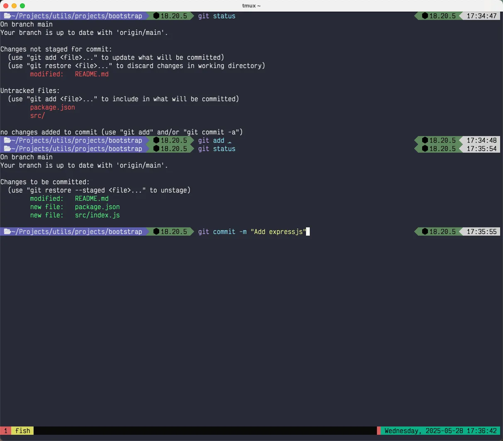Click the green staged src/index.js filename
This screenshot has width=503, height=441.
[x=97, y=215]
